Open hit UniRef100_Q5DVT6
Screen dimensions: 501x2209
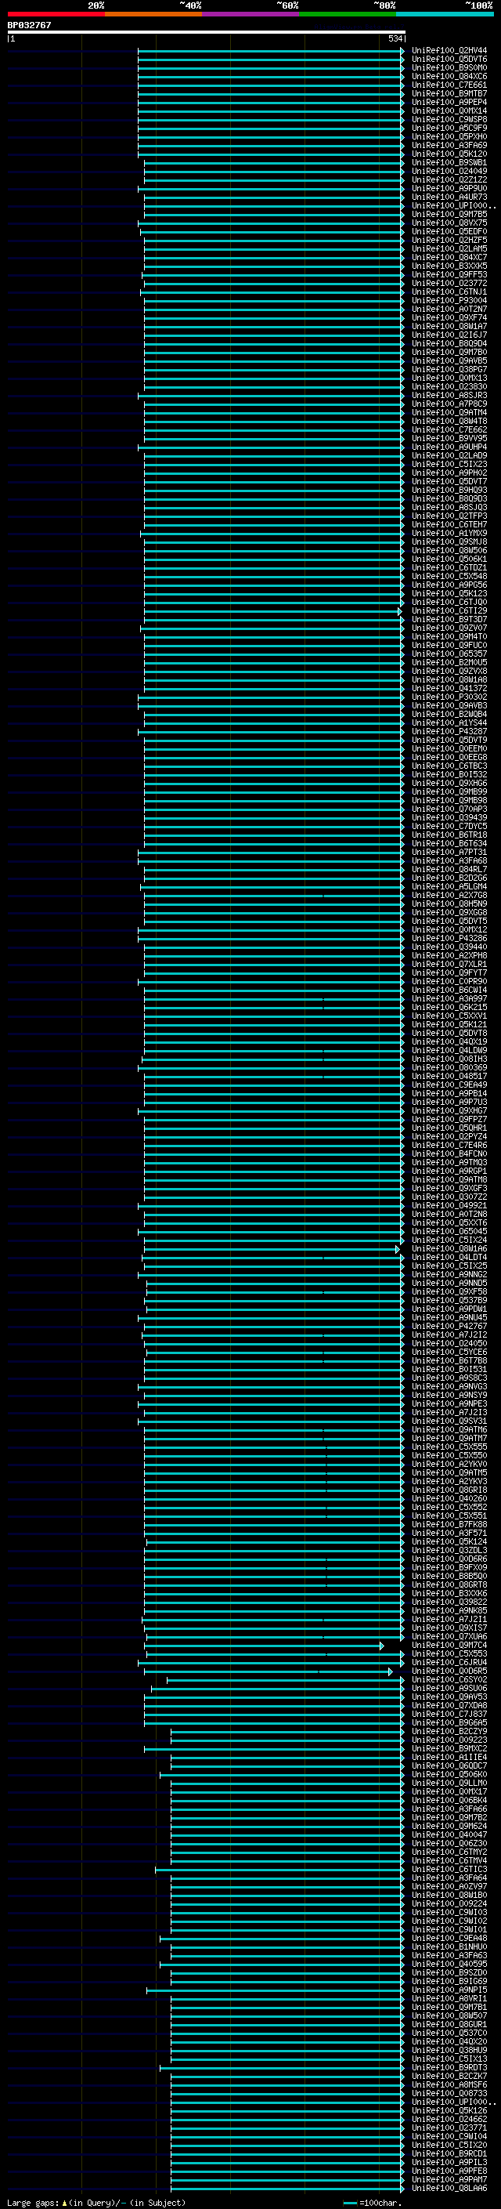(x=449, y=60)
